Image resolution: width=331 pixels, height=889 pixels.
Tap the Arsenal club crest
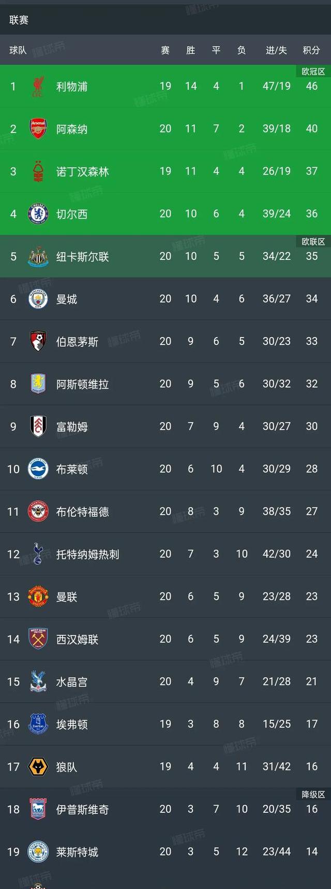coord(38,129)
